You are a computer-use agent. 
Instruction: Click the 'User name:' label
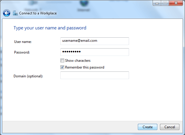click(x=23, y=42)
